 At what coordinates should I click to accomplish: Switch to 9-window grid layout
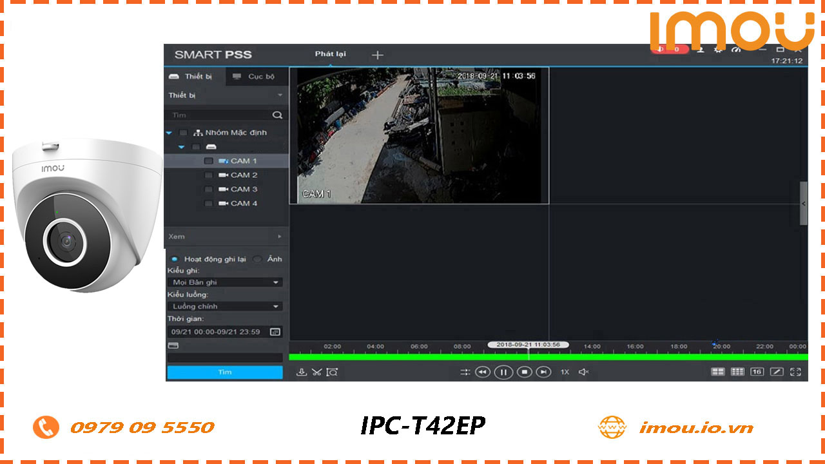[738, 372]
